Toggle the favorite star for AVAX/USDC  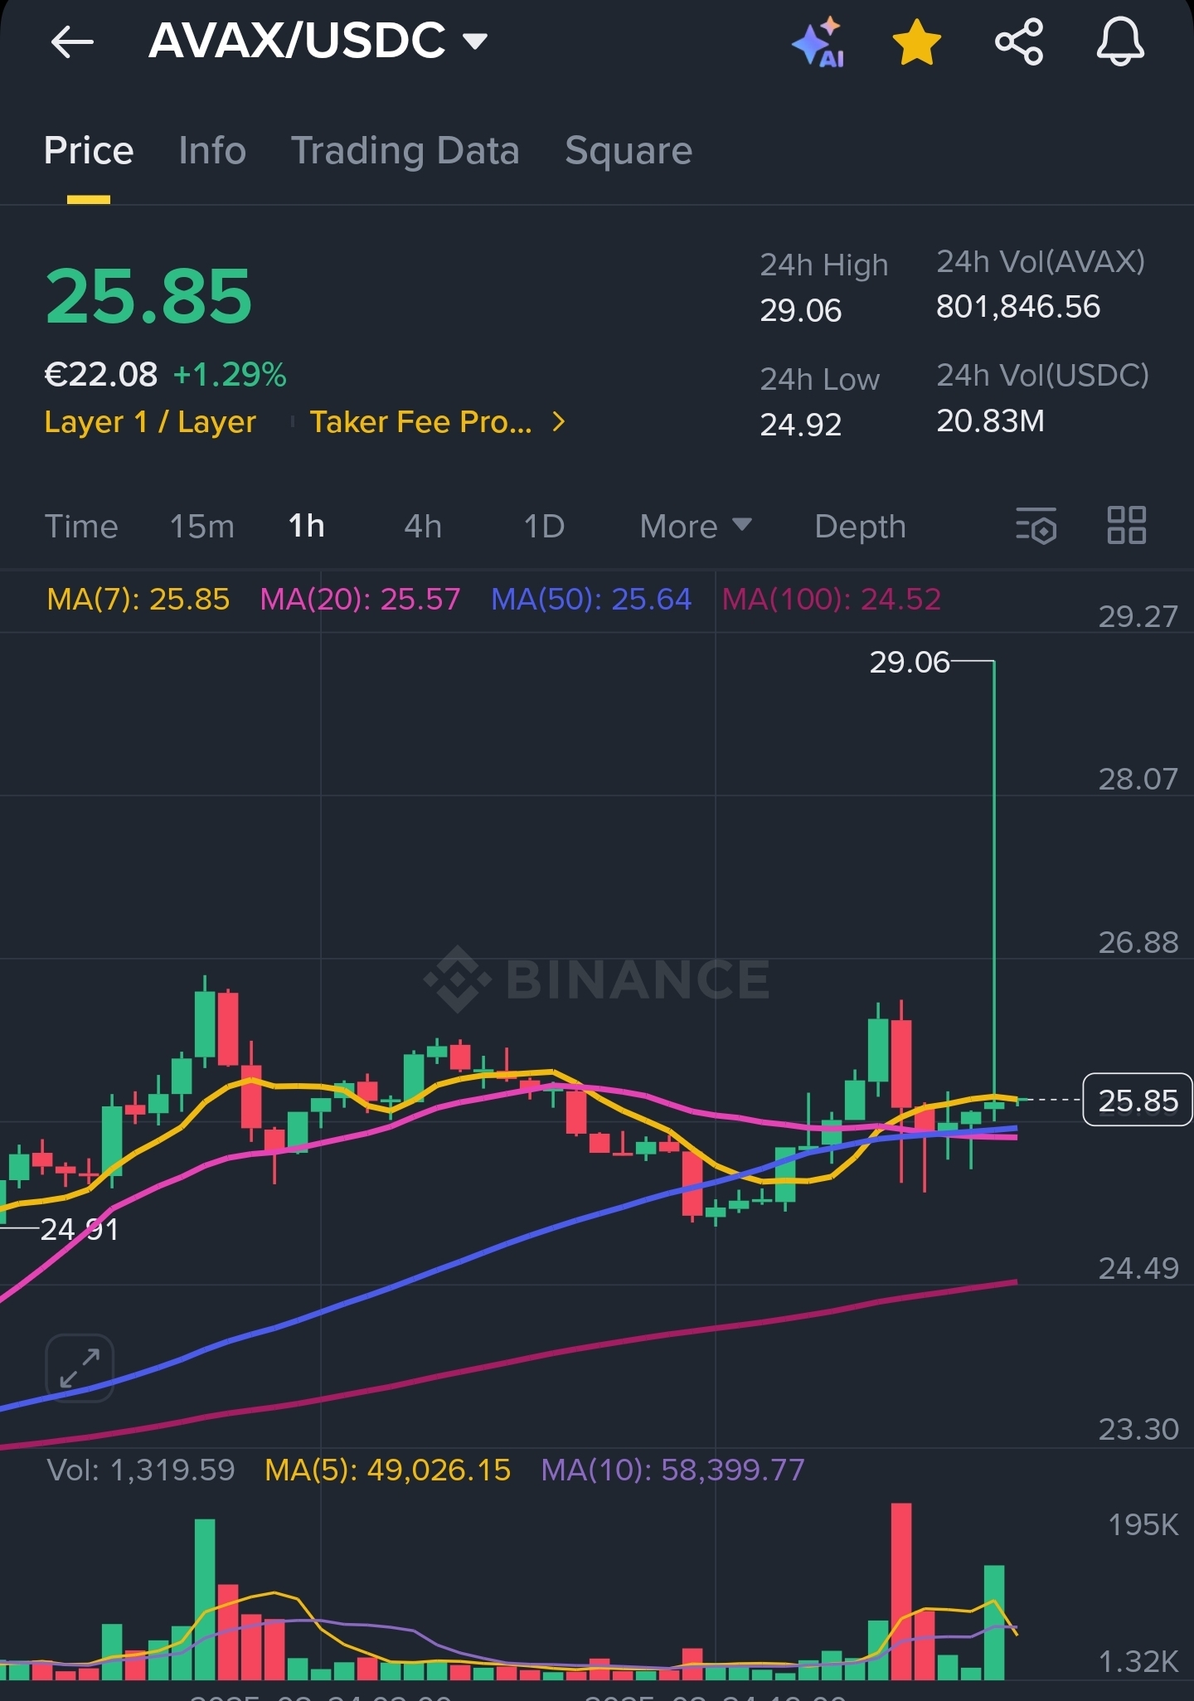click(917, 42)
